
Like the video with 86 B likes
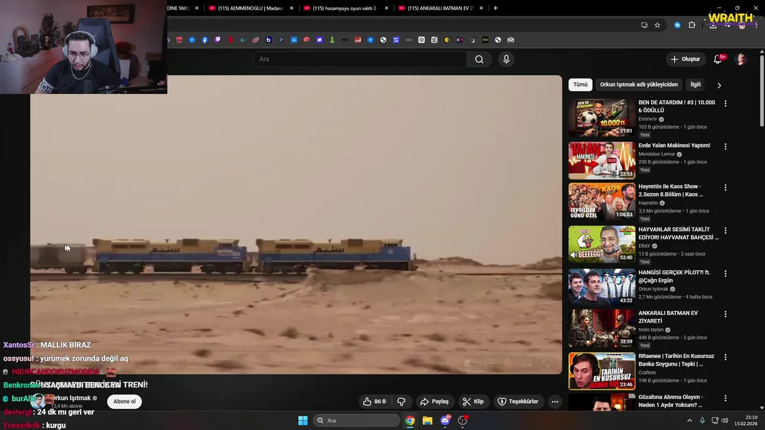(x=374, y=401)
